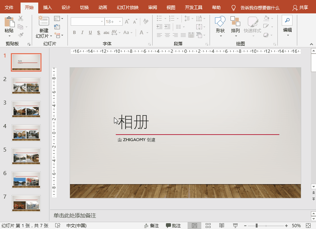Screen dimensions: 316x229
Task: Fit slide to current window icon
Action: [308, 225]
